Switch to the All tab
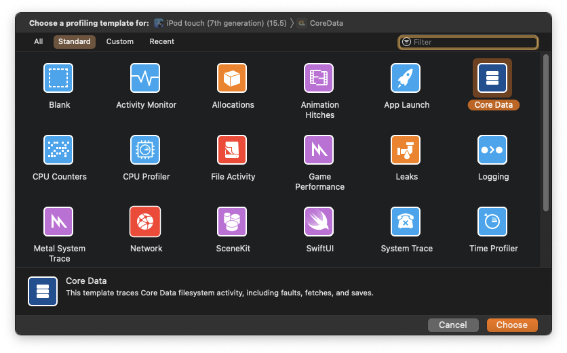This screenshot has width=567, height=353. point(39,41)
